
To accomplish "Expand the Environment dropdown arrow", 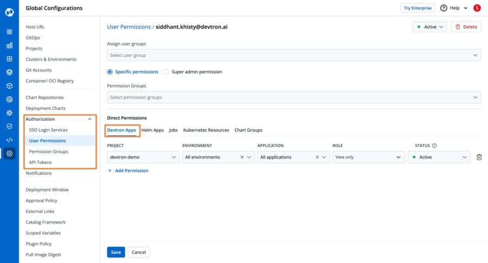I will point(249,157).
